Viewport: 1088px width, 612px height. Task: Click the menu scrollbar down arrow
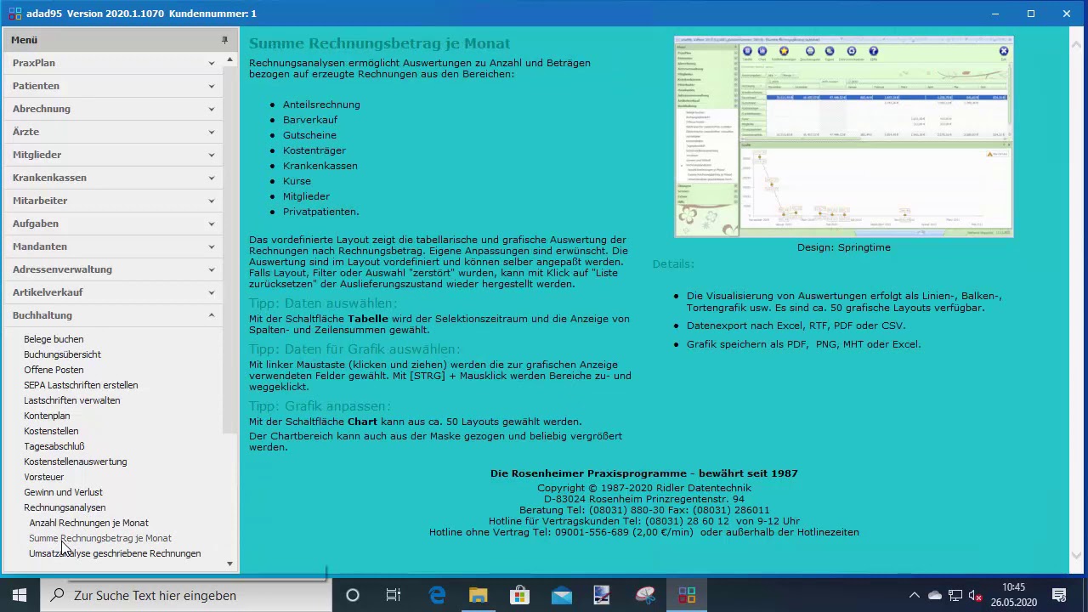229,564
